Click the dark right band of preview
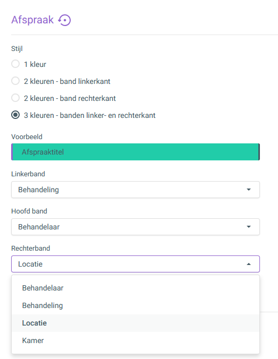278x359 pixels. 259,152
